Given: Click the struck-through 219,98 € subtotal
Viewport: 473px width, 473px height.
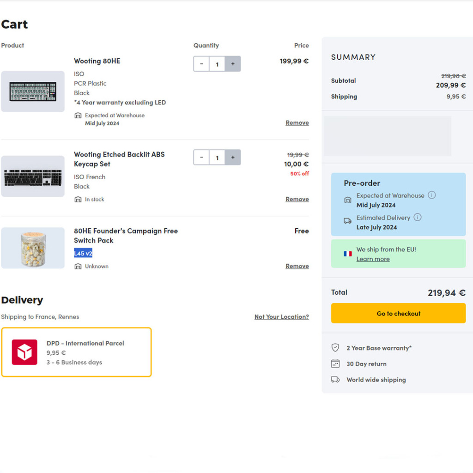Looking at the screenshot, I should click(x=454, y=76).
